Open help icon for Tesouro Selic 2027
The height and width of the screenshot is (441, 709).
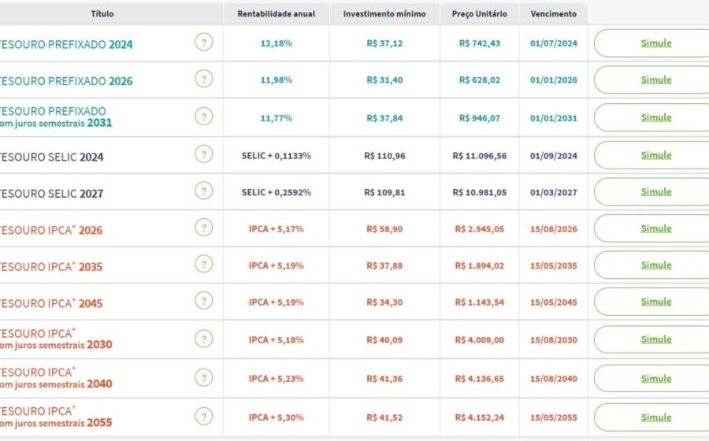(203, 191)
